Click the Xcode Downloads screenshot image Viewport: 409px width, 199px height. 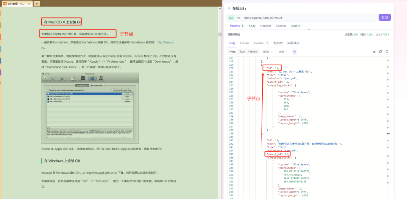coord(90,108)
